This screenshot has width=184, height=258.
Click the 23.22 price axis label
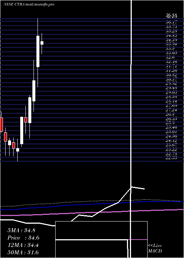coord(171,150)
